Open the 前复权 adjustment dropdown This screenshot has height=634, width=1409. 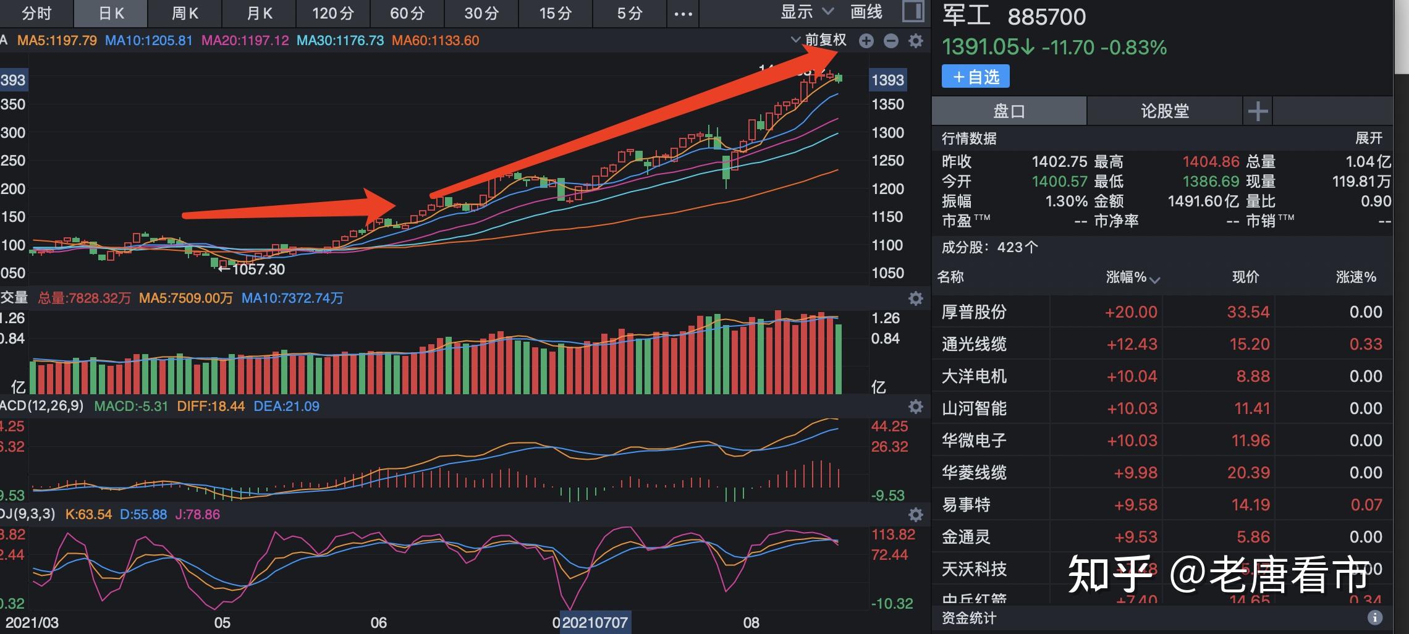[x=819, y=40]
